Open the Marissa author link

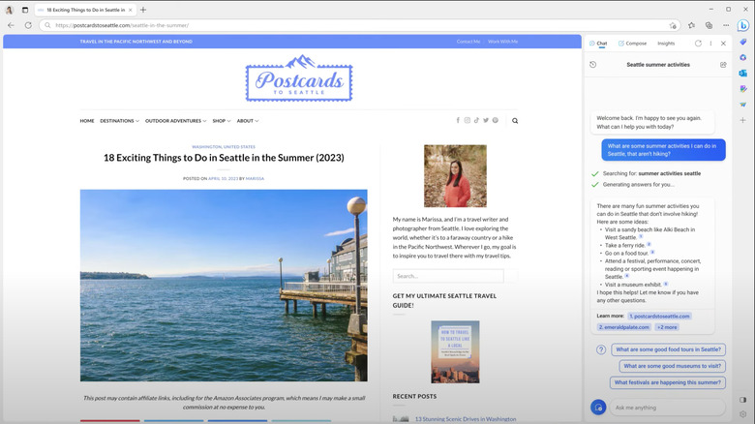255,179
